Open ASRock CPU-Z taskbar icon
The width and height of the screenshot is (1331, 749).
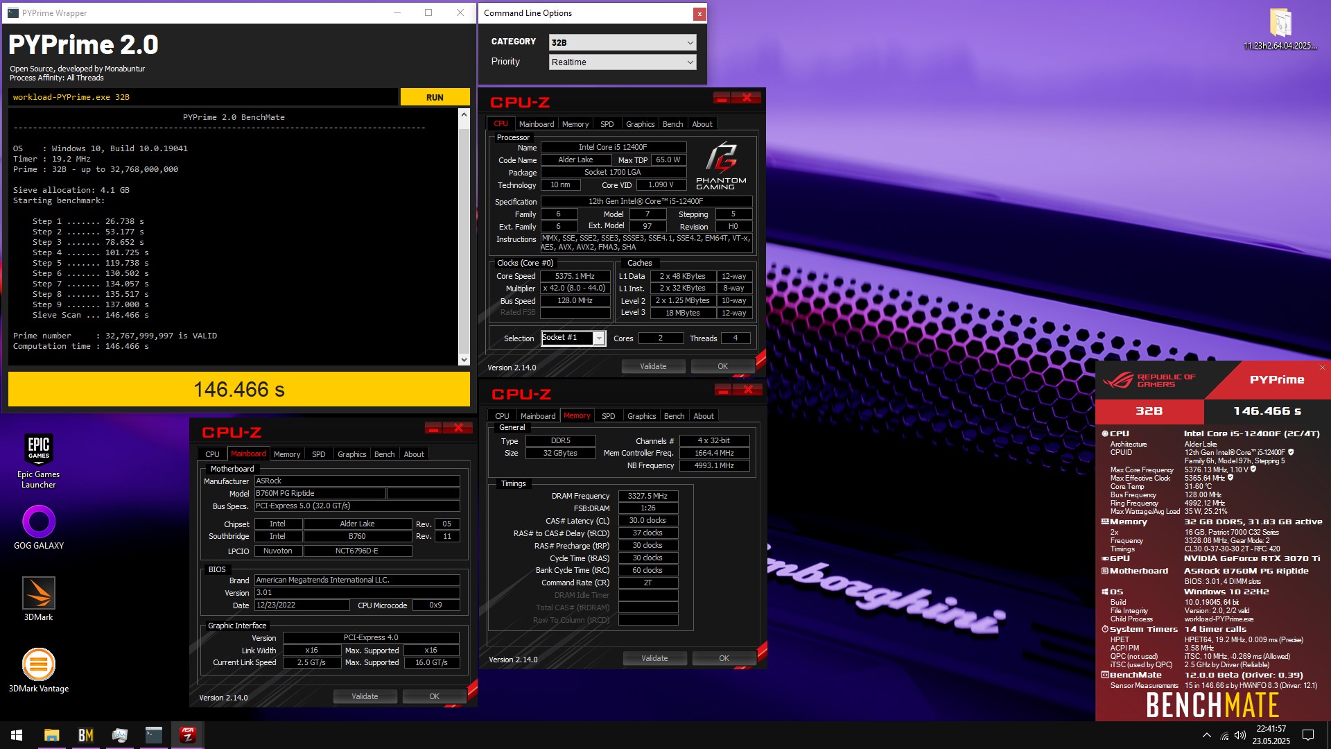(188, 735)
